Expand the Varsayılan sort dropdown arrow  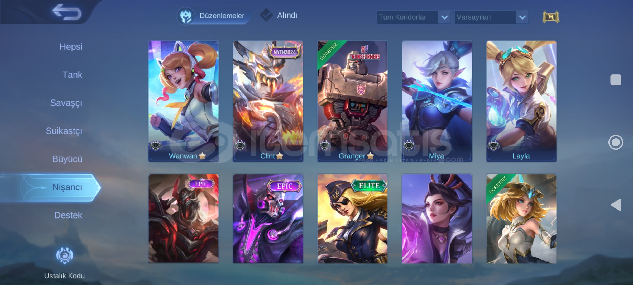click(522, 17)
